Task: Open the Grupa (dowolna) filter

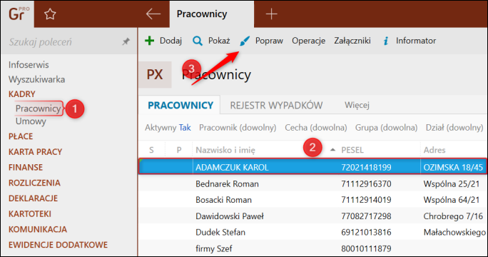Action: (386, 128)
